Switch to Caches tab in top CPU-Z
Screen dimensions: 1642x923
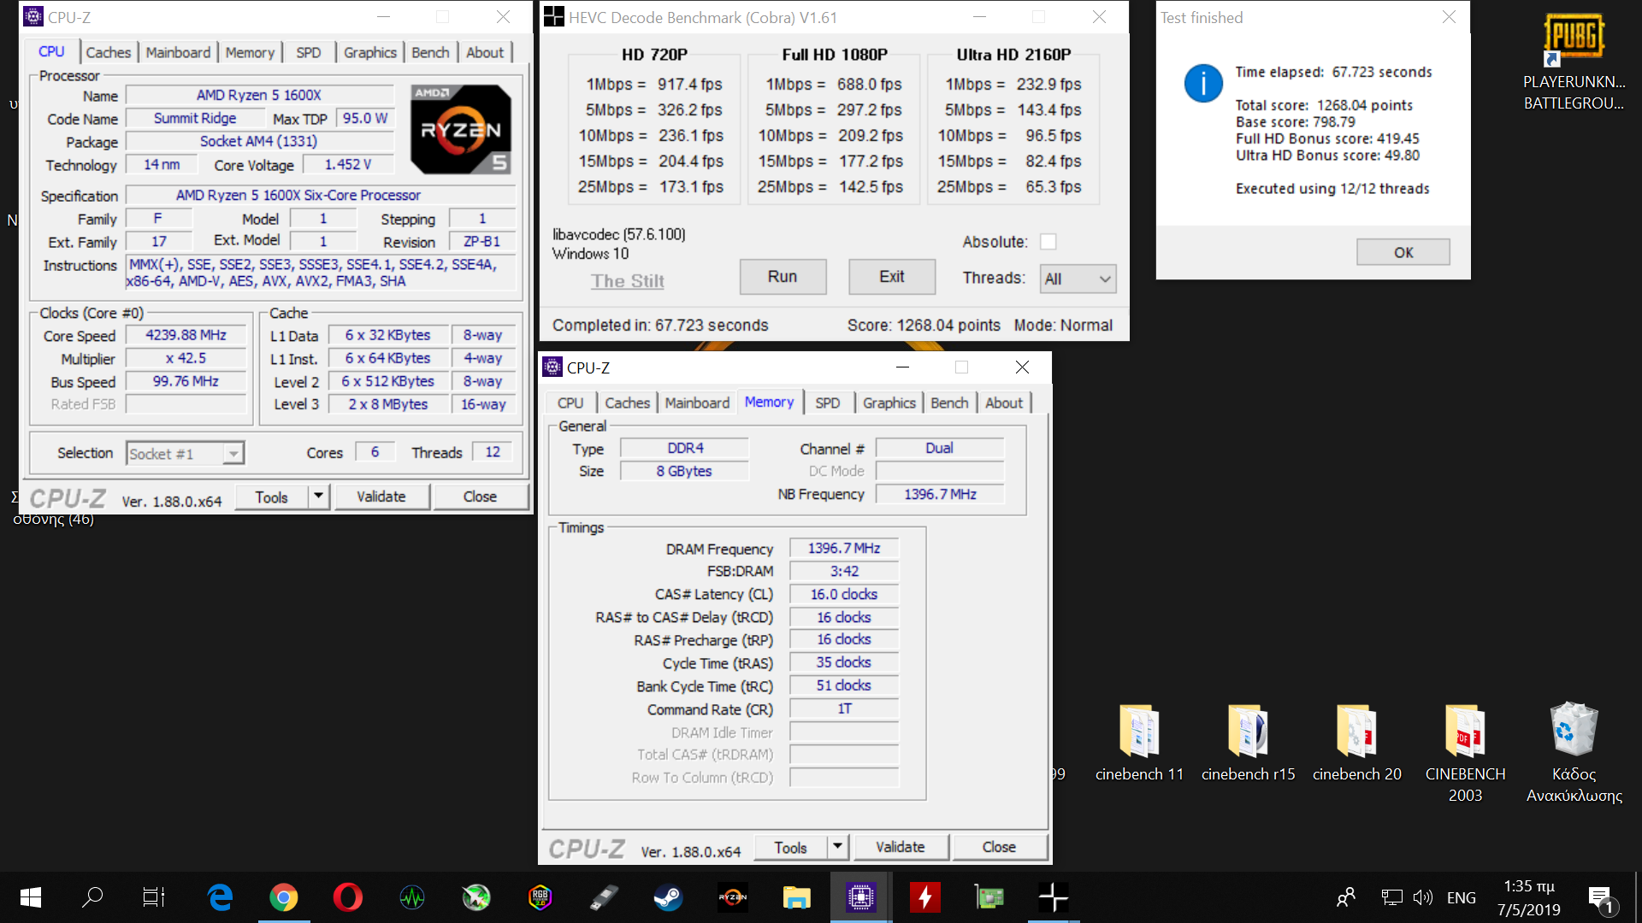[x=109, y=52]
